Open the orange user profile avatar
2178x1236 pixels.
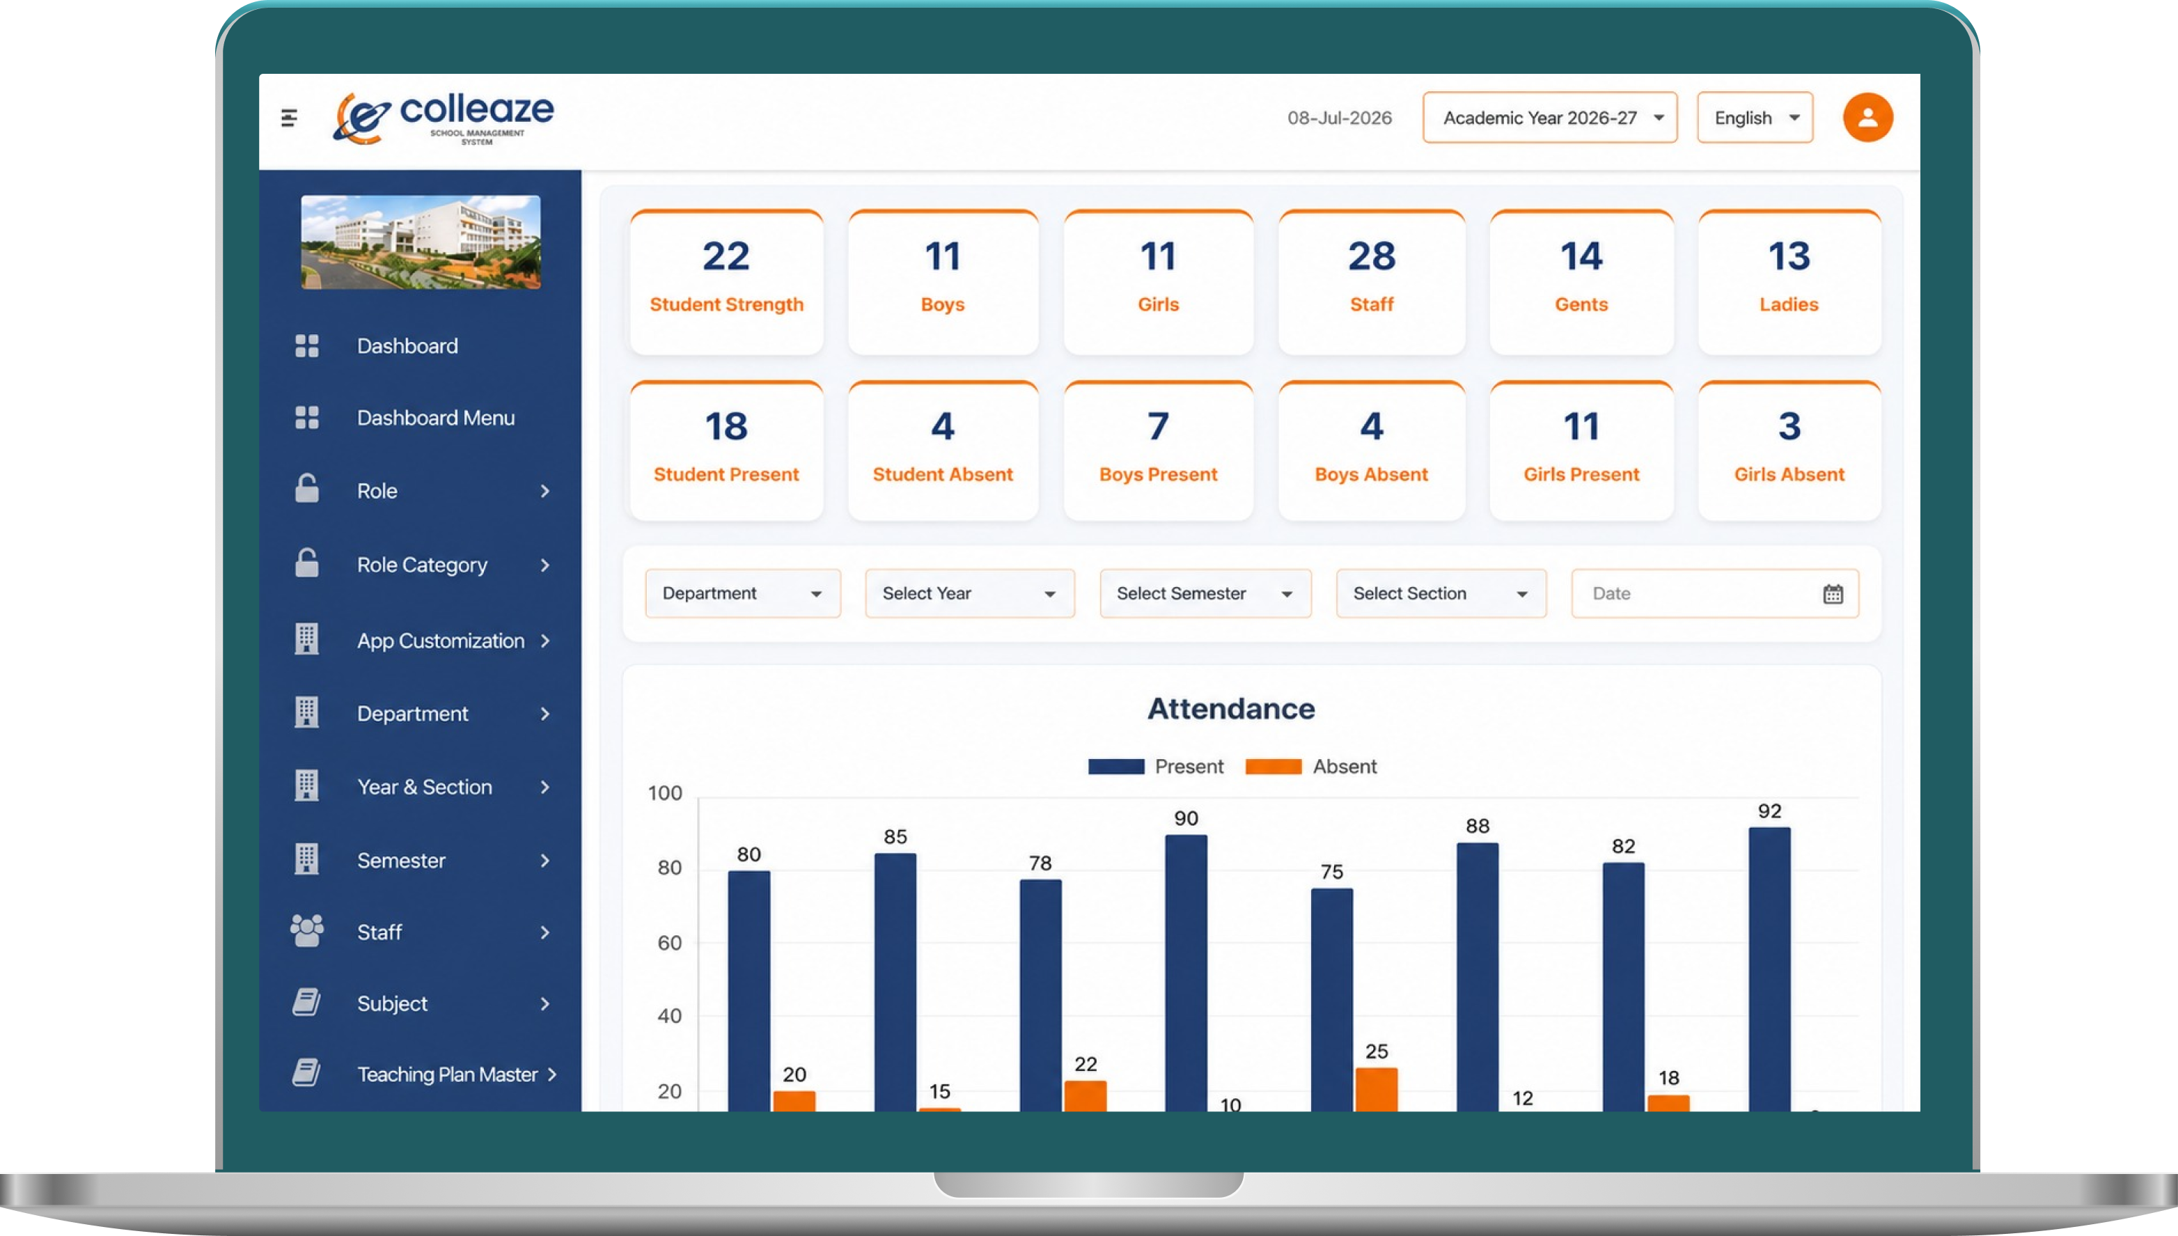pos(1867,117)
